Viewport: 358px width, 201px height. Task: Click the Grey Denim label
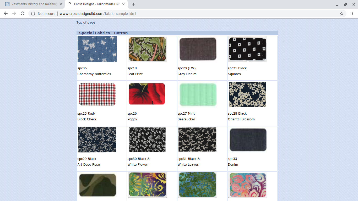pos(187,74)
